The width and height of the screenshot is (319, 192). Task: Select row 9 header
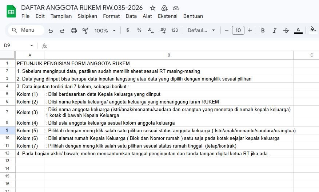(7, 130)
